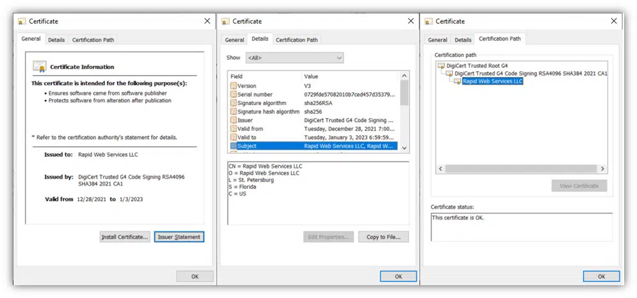Click the Version field icon

233,86
